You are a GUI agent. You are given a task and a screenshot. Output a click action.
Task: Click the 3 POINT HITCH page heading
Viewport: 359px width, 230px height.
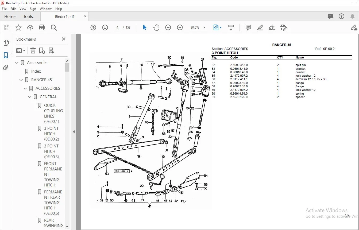pos(225,53)
